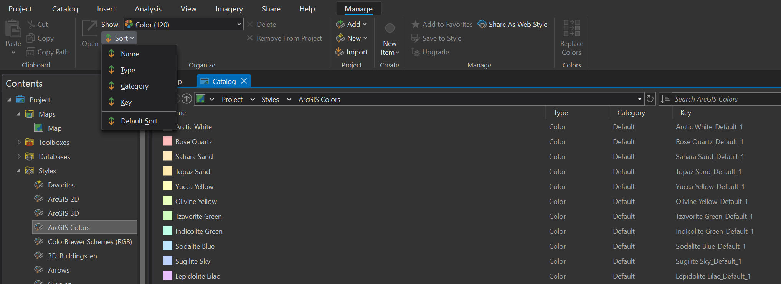The height and width of the screenshot is (284, 781).
Task: Open the Imagery ribbon tab
Action: pos(229,9)
